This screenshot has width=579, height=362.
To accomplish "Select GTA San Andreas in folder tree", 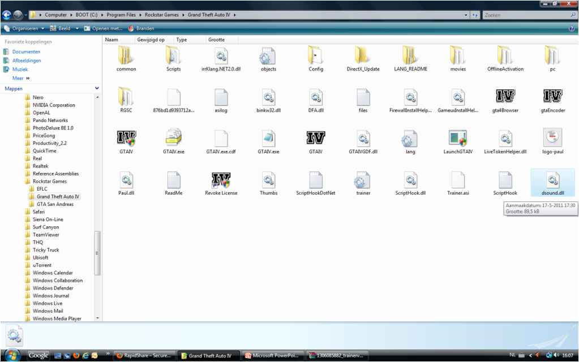I will 55,204.
